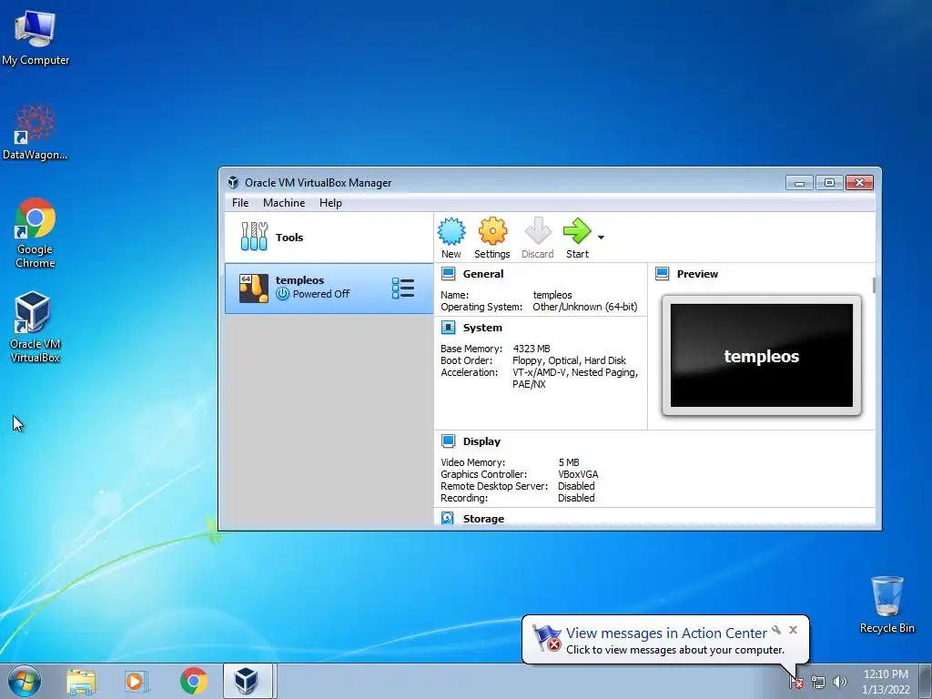Viewport: 932px width, 699px height.
Task: Click the Storage section icon
Action: point(448,518)
